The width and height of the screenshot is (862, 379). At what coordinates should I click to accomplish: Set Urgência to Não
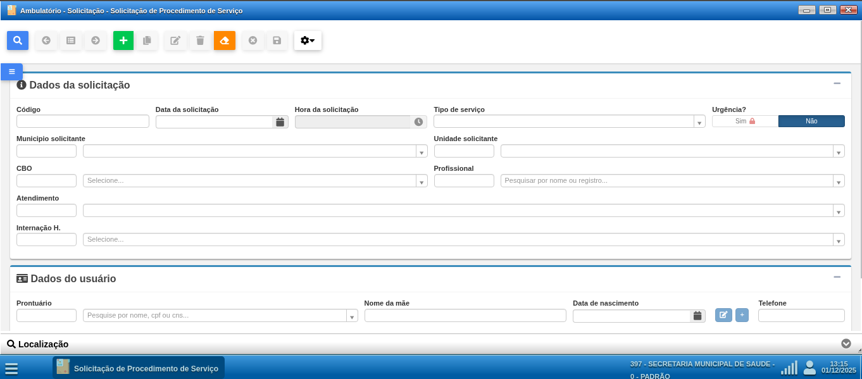pyautogui.click(x=811, y=121)
